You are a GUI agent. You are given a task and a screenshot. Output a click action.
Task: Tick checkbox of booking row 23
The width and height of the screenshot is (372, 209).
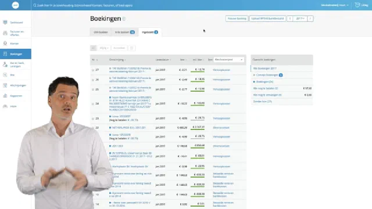[93, 118]
